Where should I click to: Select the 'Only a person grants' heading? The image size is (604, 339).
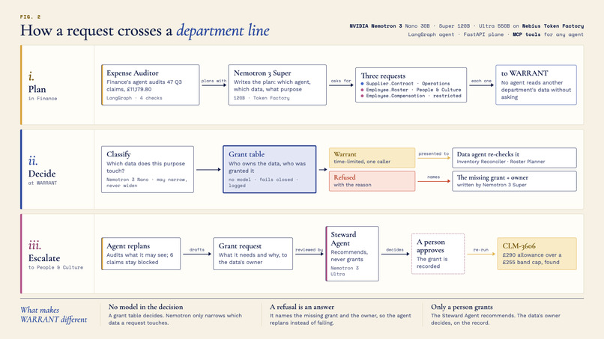pos(462,307)
